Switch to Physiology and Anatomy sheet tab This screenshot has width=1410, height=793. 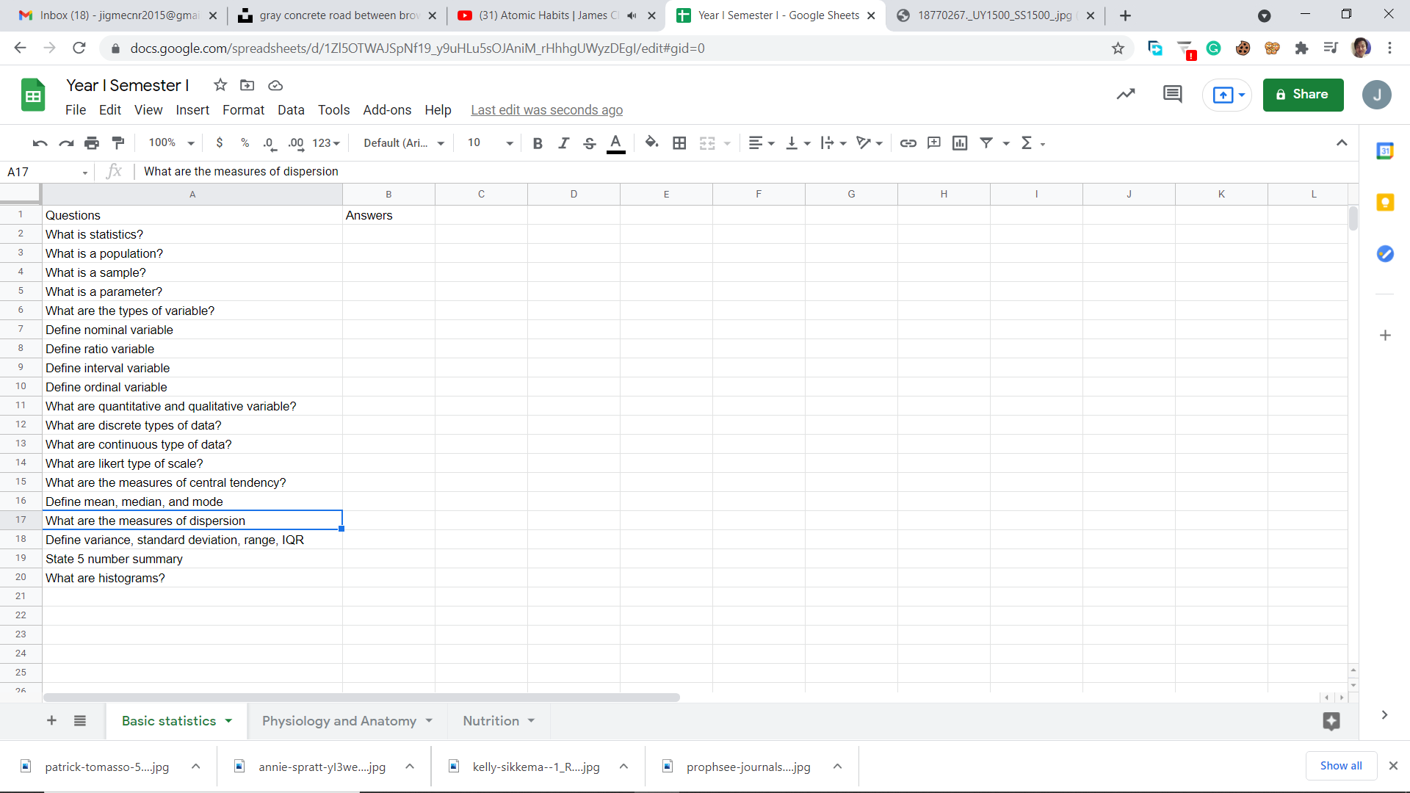point(339,721)
